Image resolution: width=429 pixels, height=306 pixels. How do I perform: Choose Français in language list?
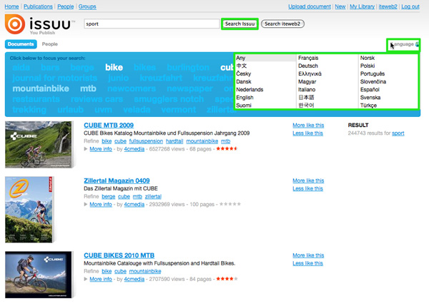pyautogui.click(x=308, y=58)
